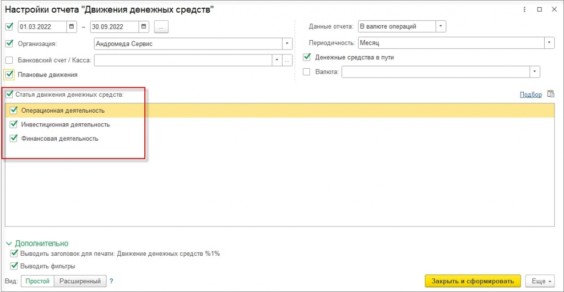Switch view to Расширенный
The width and height of the screenshot is (564, 292).
click(80, 281)
